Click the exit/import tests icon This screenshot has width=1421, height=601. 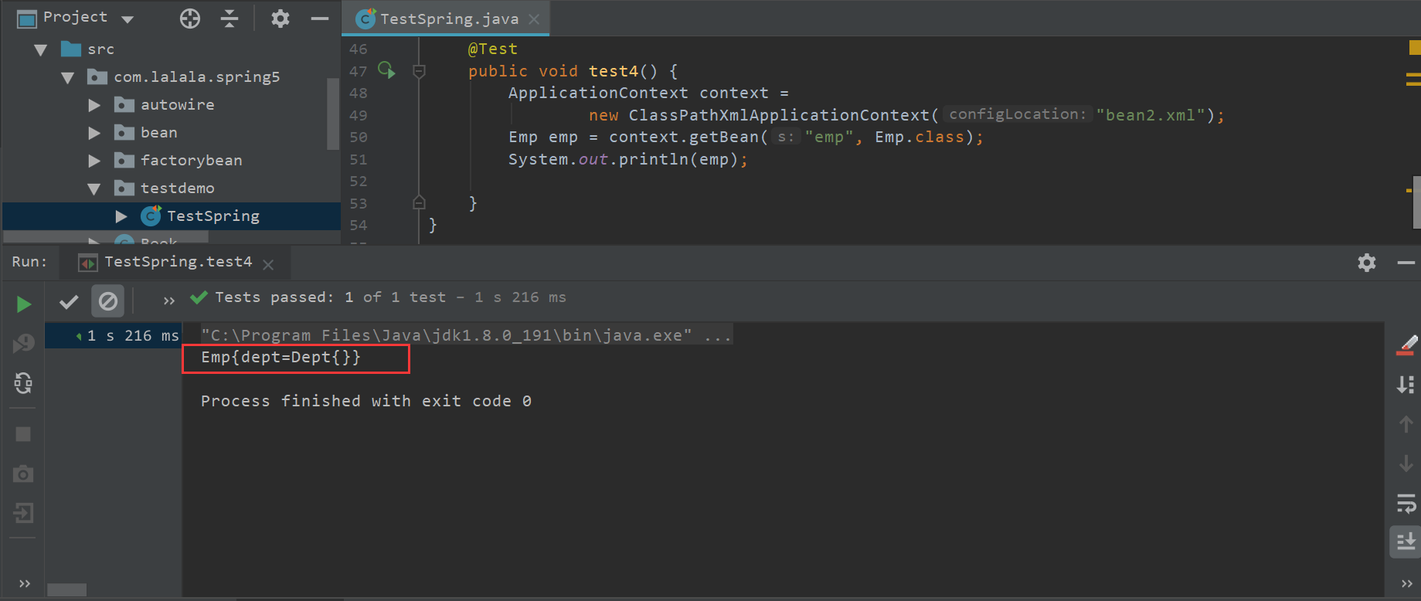point(23,513)
